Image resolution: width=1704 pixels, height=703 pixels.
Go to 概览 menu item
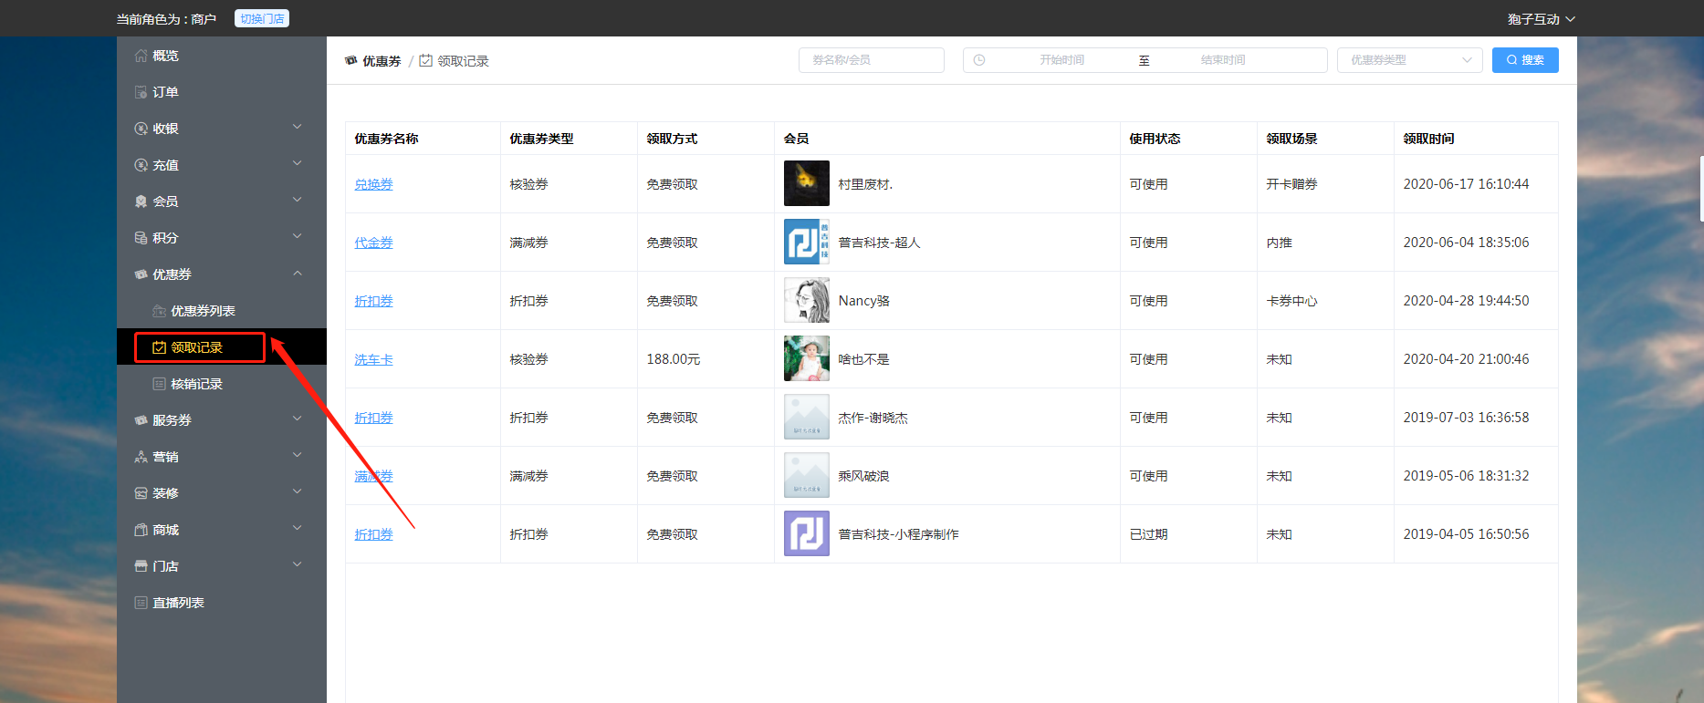click(222, 56)
